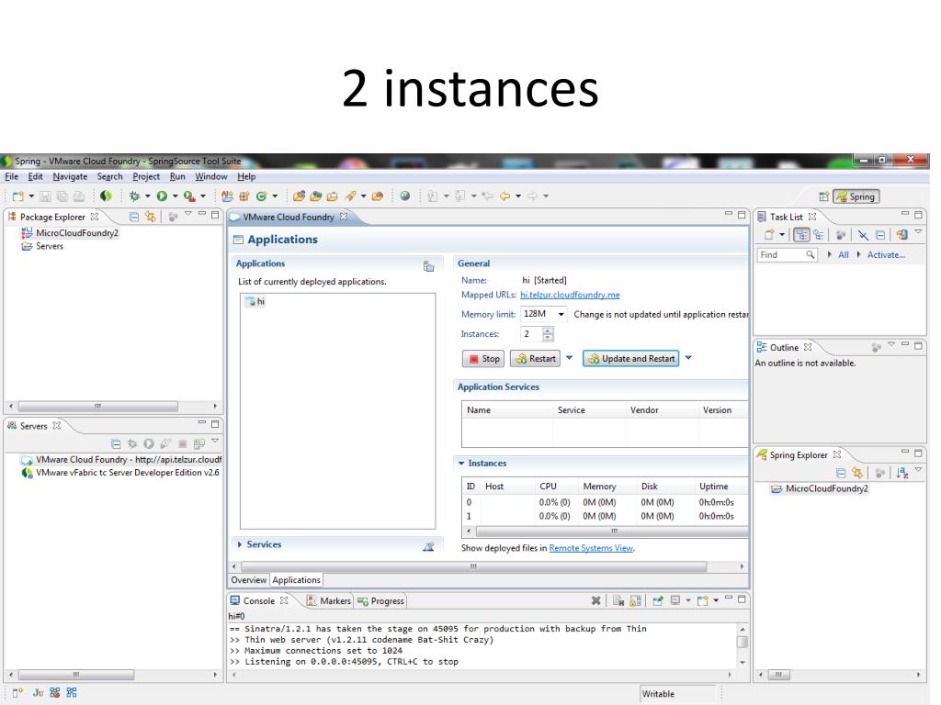Select VMware Cloud Foundry server entry
Screen dimensions: 941x705
point(121,460)
